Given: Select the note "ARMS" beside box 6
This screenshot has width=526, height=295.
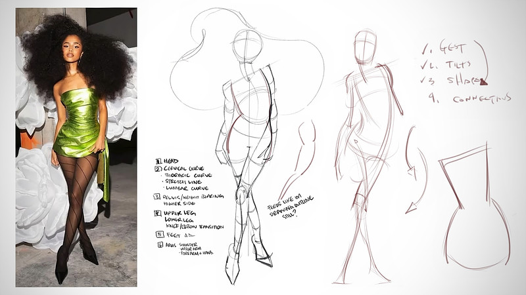Looking at the screenshot, I should coord(171,245).
